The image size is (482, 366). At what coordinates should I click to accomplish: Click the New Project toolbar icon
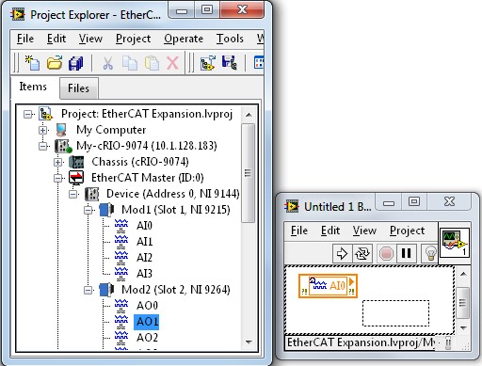pos(32,63)
